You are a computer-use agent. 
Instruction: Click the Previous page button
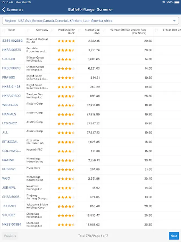click(10, 236)
